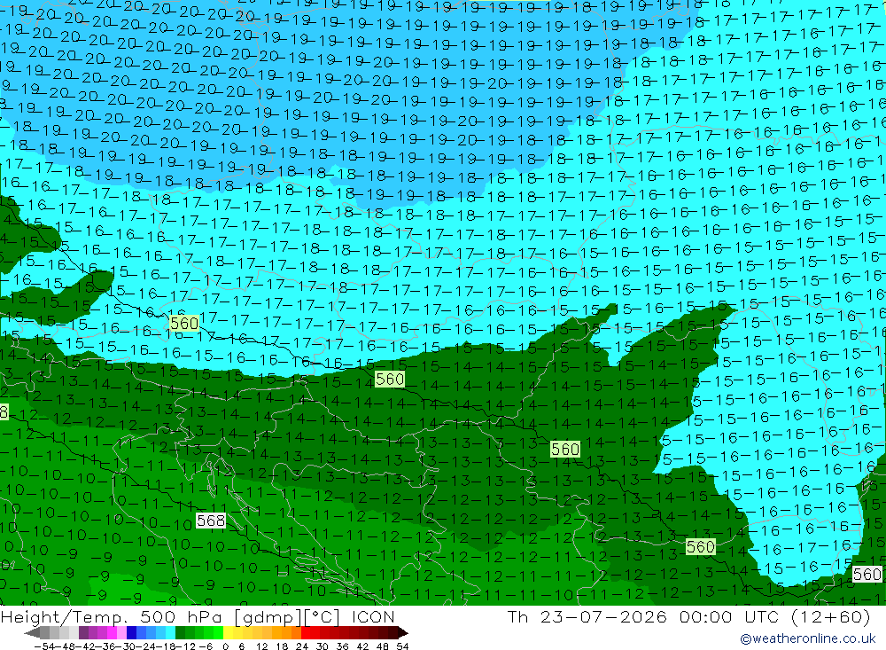Click the '00:00 UTC' time text

(x=731, y=616)
